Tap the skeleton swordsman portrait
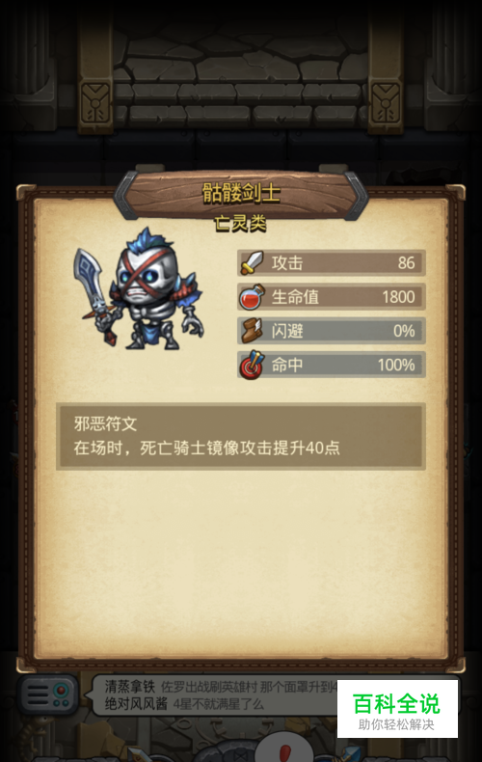482x762 pixels. pyautogui.click(x=139, y=288)
